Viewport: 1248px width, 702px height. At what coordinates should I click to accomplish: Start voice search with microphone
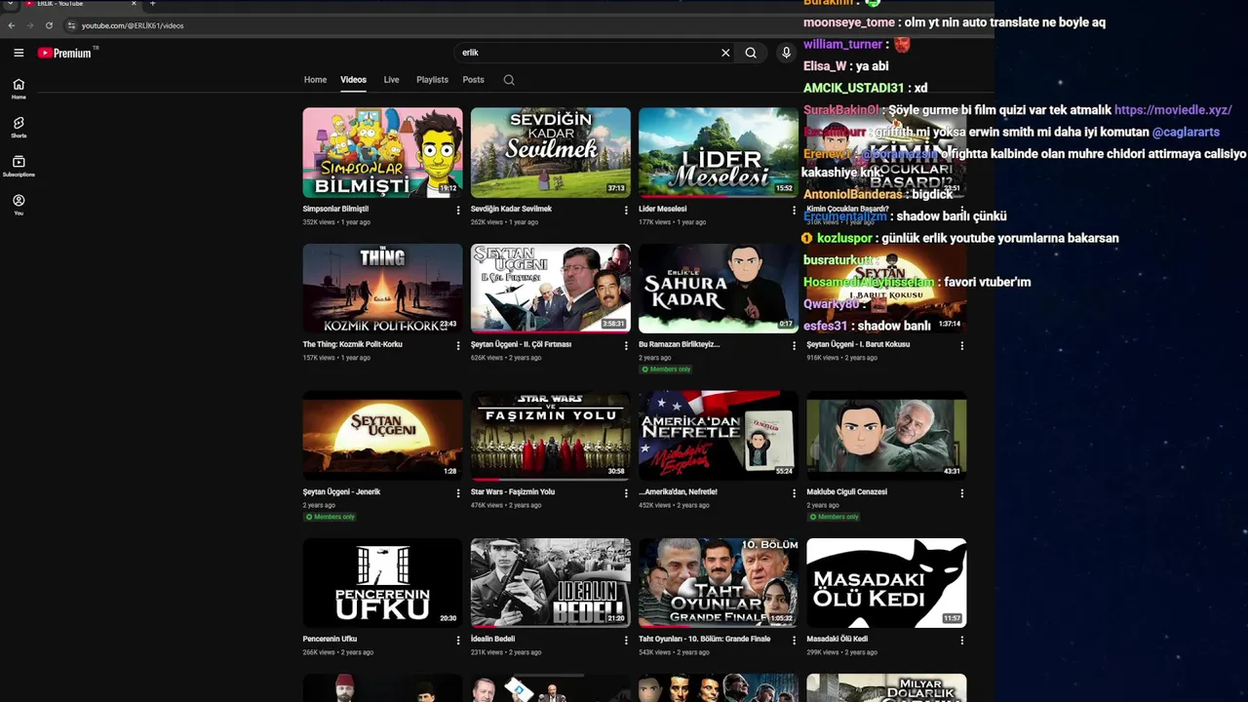pyautogui.click(x=786, y=53)
